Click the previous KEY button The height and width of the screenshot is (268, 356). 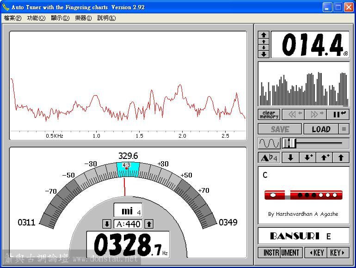(x=315, y=253)
